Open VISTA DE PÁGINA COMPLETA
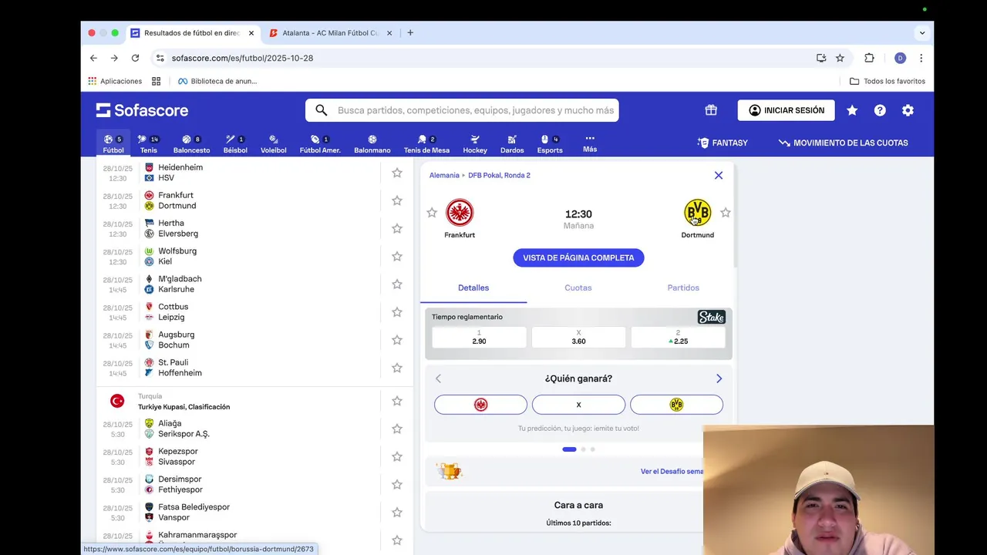The image size is (987, 555). [x=578, y=257]
